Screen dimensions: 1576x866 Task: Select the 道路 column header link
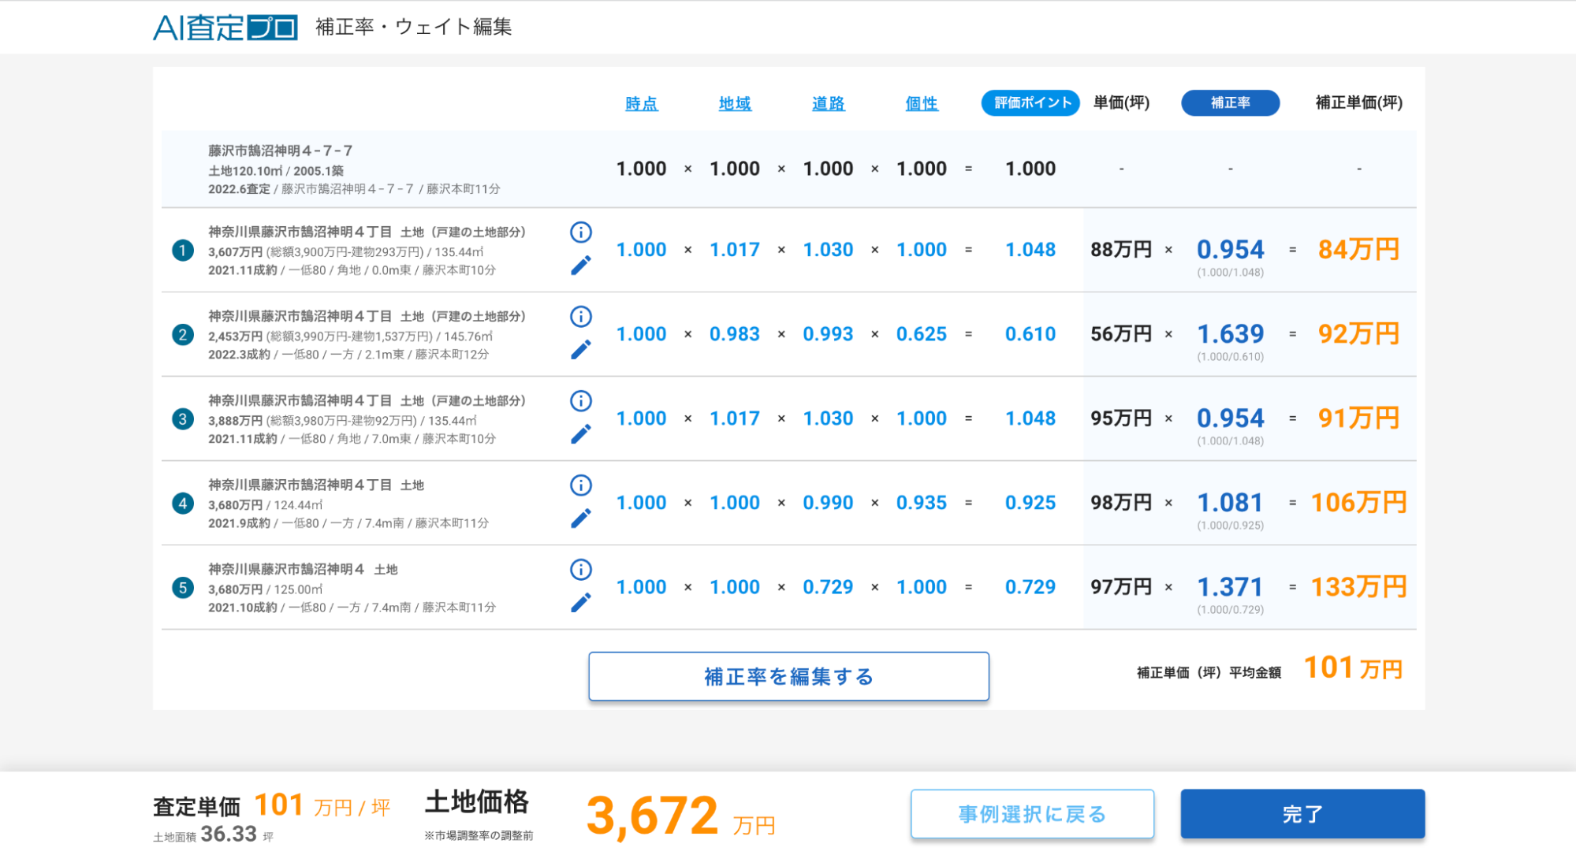[x=828, y=103]
